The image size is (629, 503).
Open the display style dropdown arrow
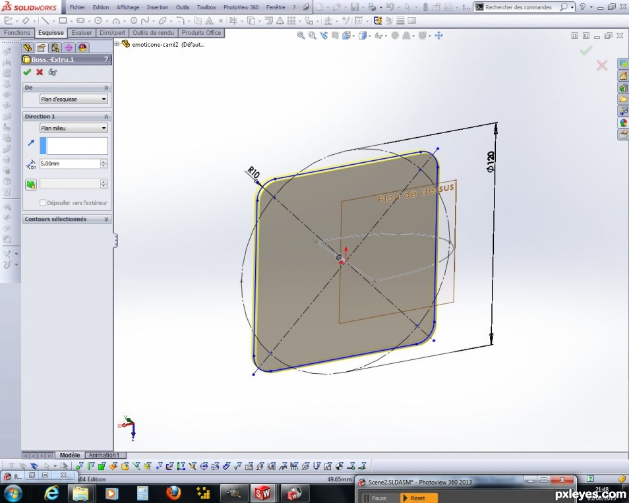(369, 36)
